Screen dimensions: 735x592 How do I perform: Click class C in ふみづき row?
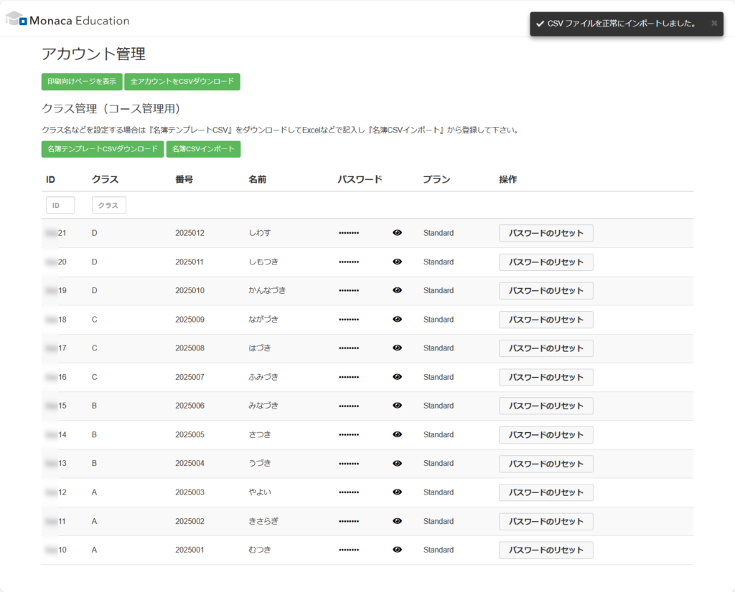coord(94,377)
